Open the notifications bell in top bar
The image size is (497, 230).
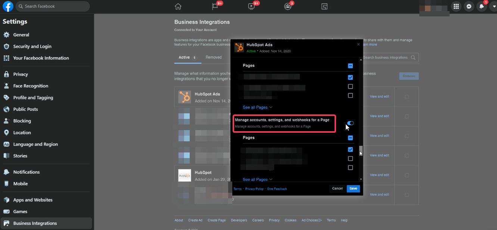point(482,6)
